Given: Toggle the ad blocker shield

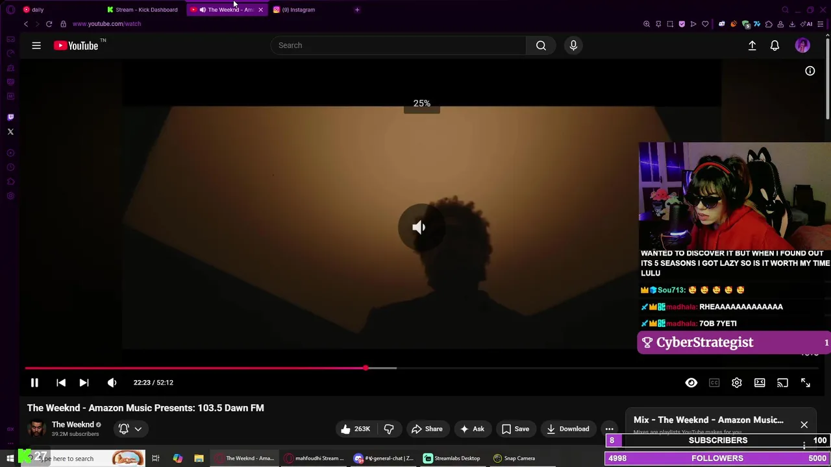Looking at the screenshot, I should tap(682, 24).
